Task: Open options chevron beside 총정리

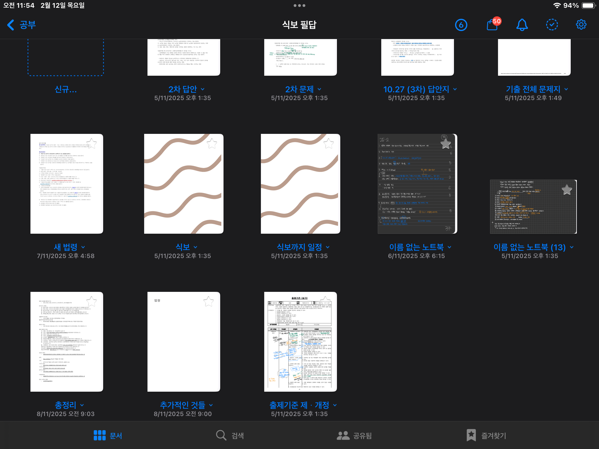Action: point(82,405)
